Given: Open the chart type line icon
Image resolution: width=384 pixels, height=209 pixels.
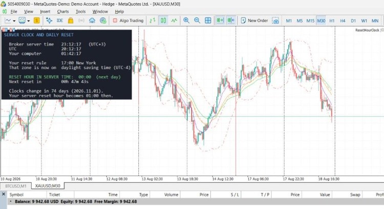Looking at the screenshot, I should pos(8,20).
